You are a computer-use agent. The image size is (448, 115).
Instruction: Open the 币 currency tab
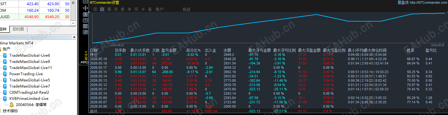(136, 9)
